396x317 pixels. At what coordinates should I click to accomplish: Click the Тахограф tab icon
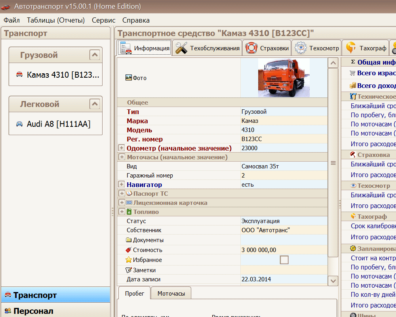click(351, 48)
